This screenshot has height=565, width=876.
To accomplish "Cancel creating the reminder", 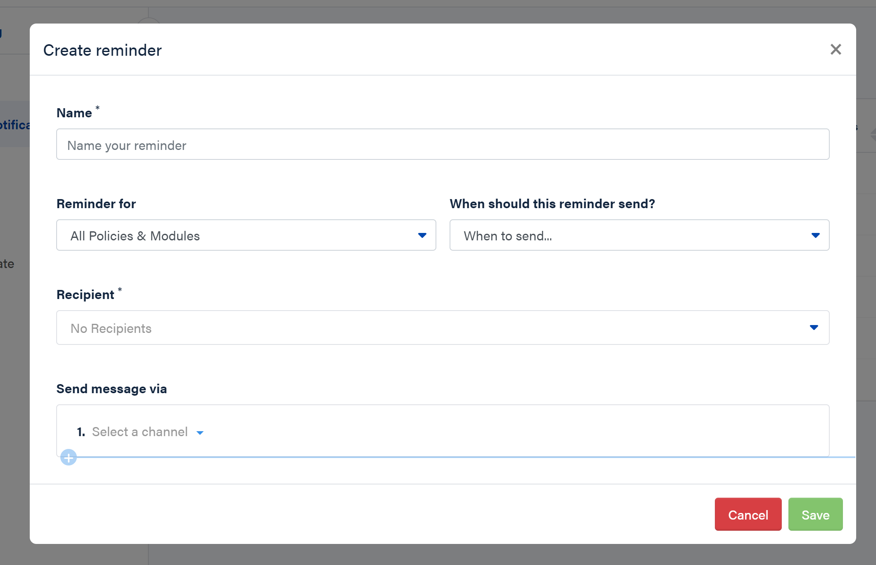I will click(x=747, y=514).
